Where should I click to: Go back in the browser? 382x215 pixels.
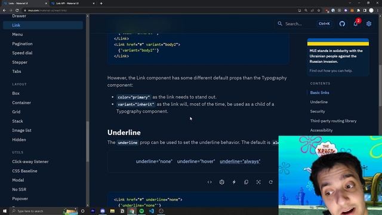tap(4, 11)
